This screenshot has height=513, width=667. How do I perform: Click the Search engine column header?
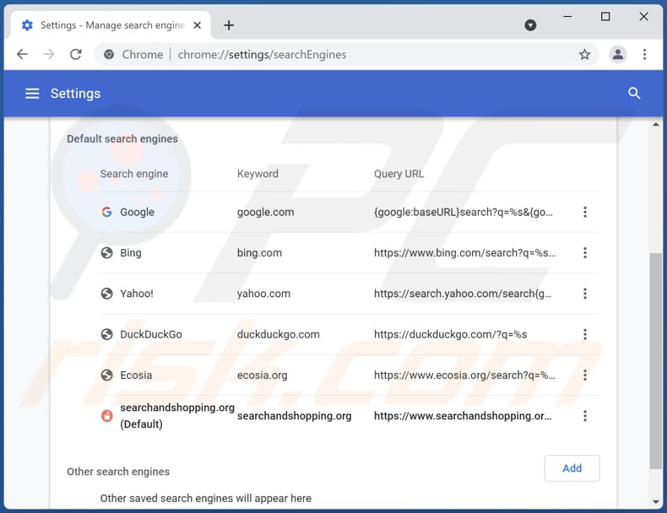click(x=134, y=174)
